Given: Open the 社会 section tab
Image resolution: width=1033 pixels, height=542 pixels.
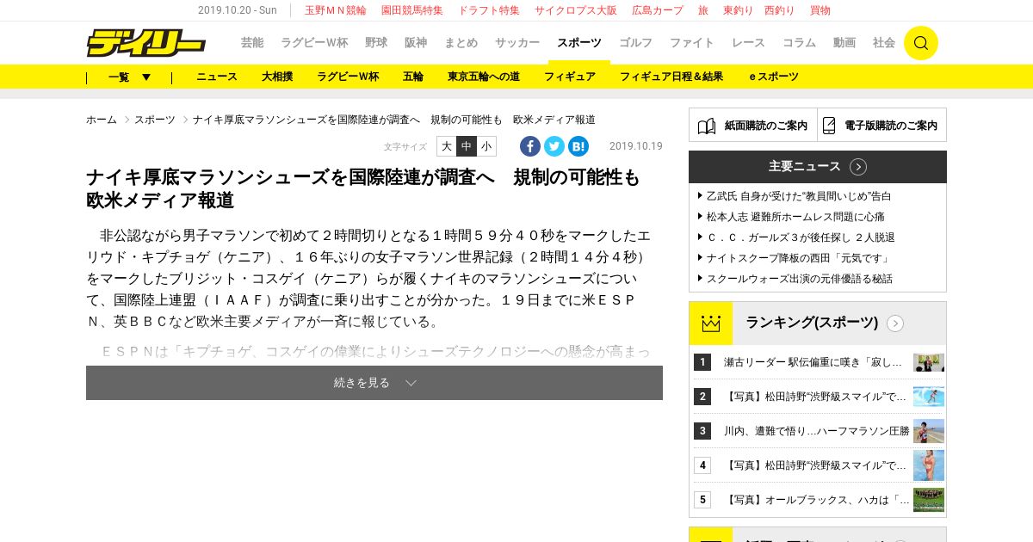Looking at the screenshot, I should [x=884, y=42].
